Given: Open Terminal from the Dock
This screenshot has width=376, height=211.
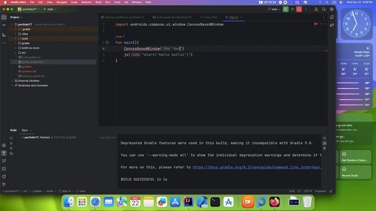Looking at the screenshot, I should click(215, 202).
